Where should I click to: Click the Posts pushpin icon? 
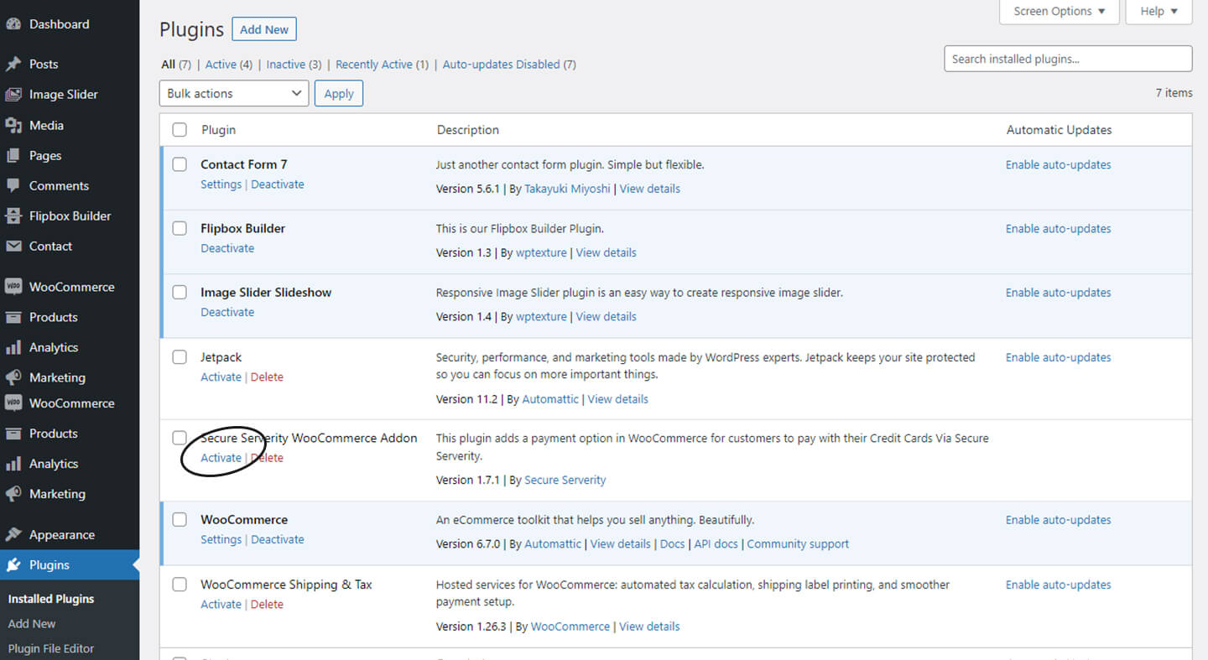click(13, 64)
